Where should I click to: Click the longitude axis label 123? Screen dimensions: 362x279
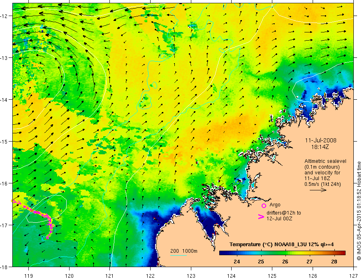191,276
